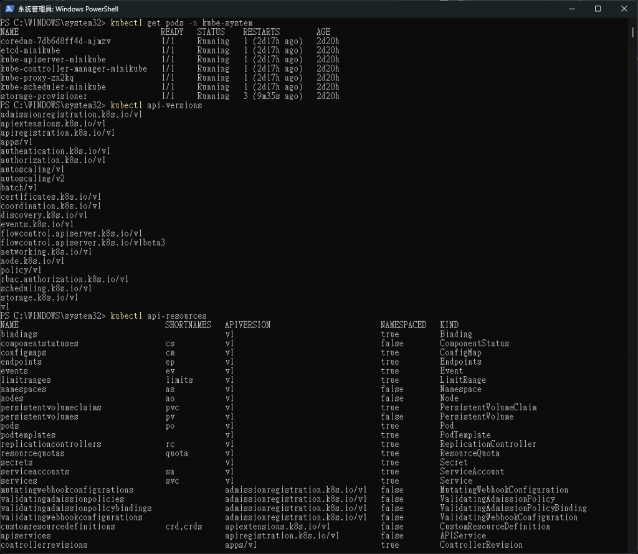The height and width of the screenshot is (554, 638).
Task: Click the customresourcedefinitions resource name
Action: click(x=58, y=527)
